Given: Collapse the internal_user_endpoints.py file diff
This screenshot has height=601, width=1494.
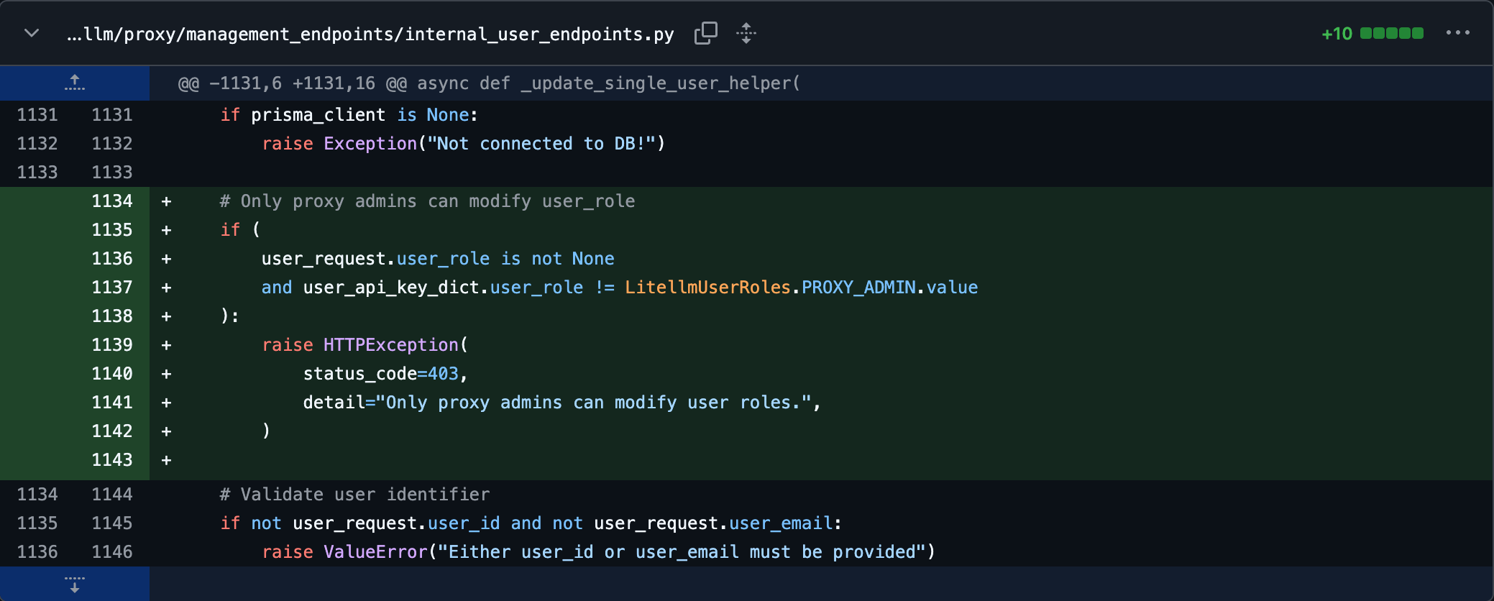Looking at the screenshot, I should [x=32, y=33].
